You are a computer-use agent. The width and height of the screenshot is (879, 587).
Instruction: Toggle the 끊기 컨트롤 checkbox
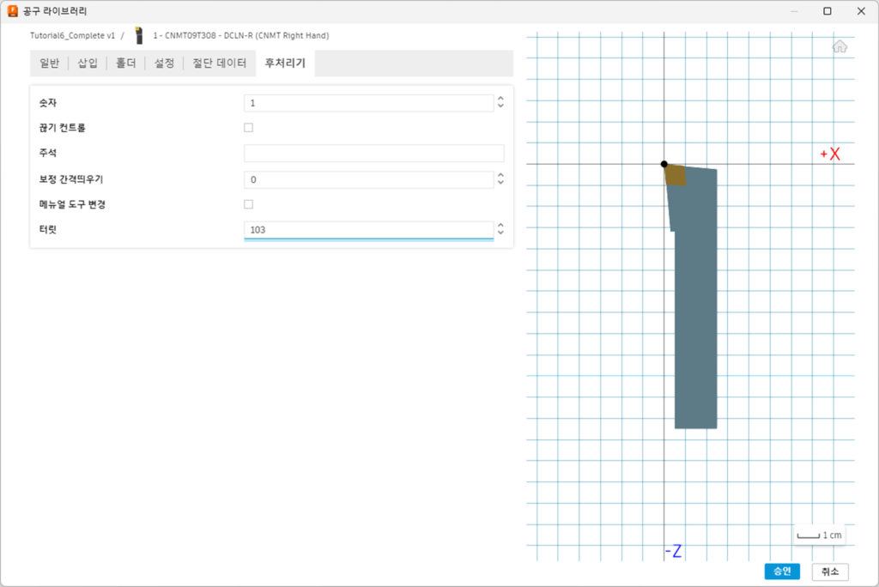click(248, 128)
